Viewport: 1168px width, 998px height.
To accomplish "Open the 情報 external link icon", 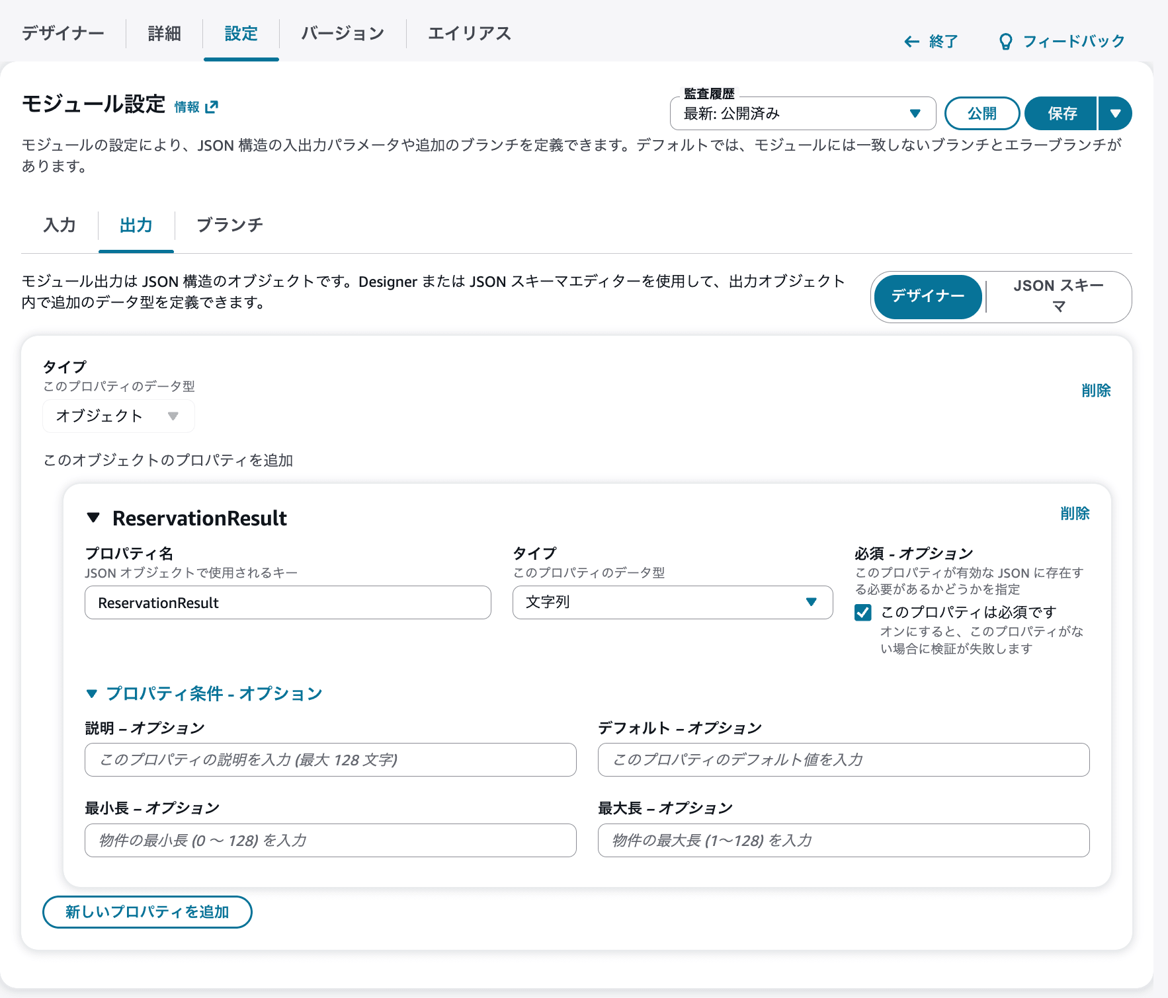I will point(212,106).
